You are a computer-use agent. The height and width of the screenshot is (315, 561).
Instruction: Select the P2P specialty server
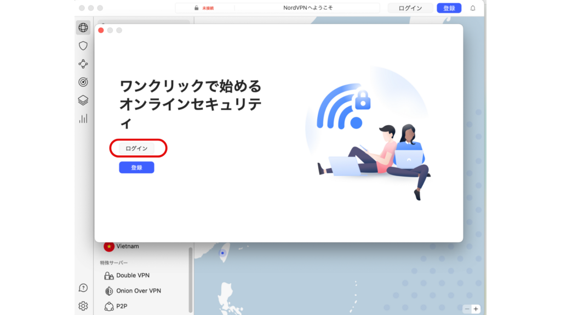(123, 306)
